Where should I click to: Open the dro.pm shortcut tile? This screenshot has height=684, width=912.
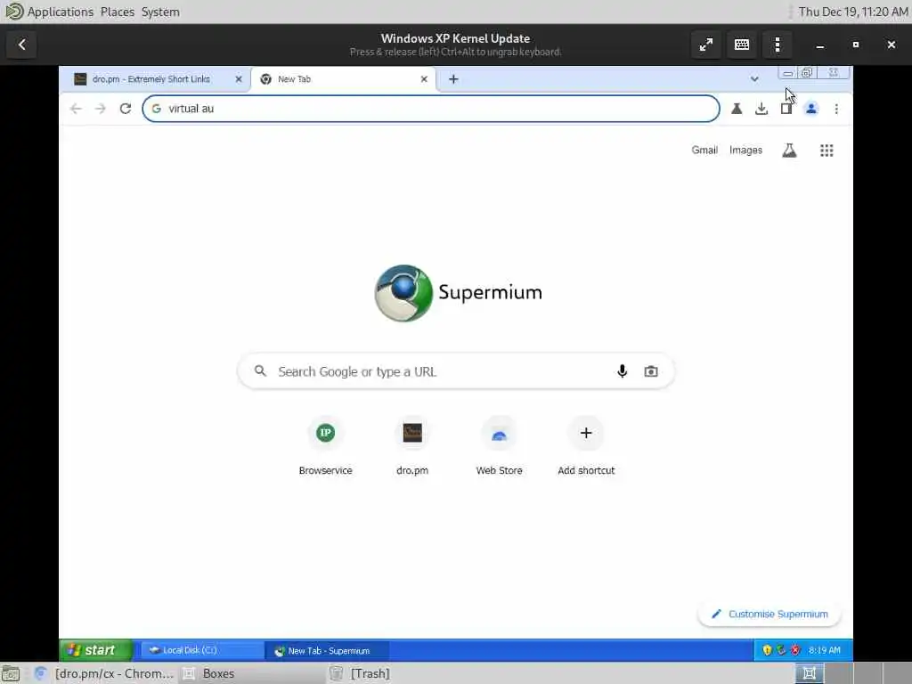[x=412, y=445]
